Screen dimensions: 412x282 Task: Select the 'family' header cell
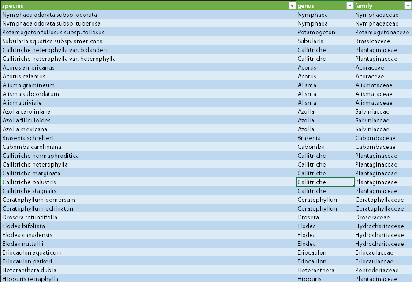click(383, 6)
